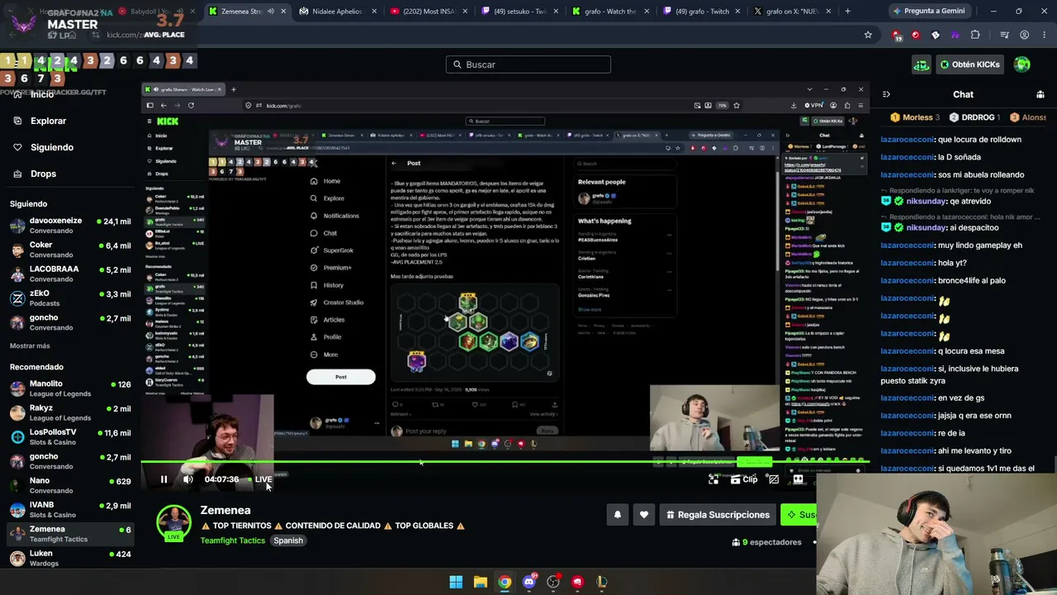Open the Chrome extensions puzzle icon
Image resolution: width=1057 pixels, height=595 pixels.
point(975,35)
